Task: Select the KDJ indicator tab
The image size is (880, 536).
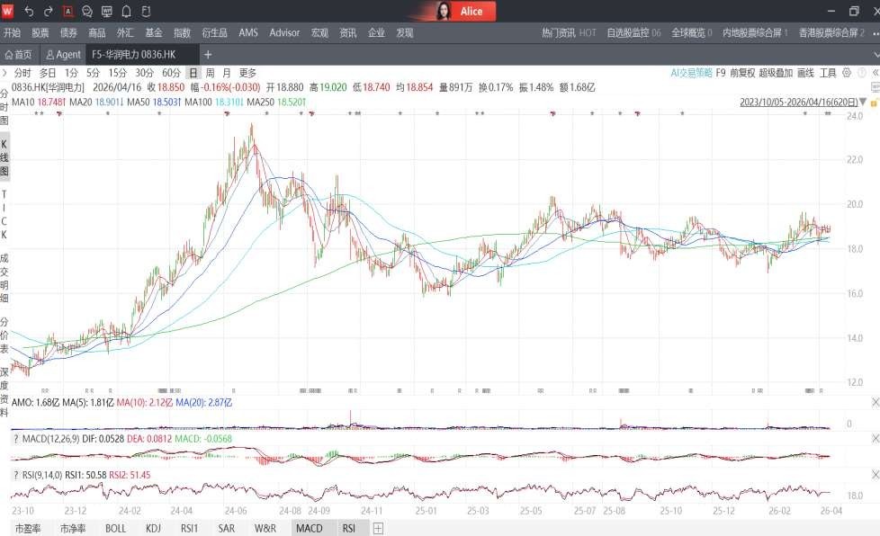Action: [153, 529]
